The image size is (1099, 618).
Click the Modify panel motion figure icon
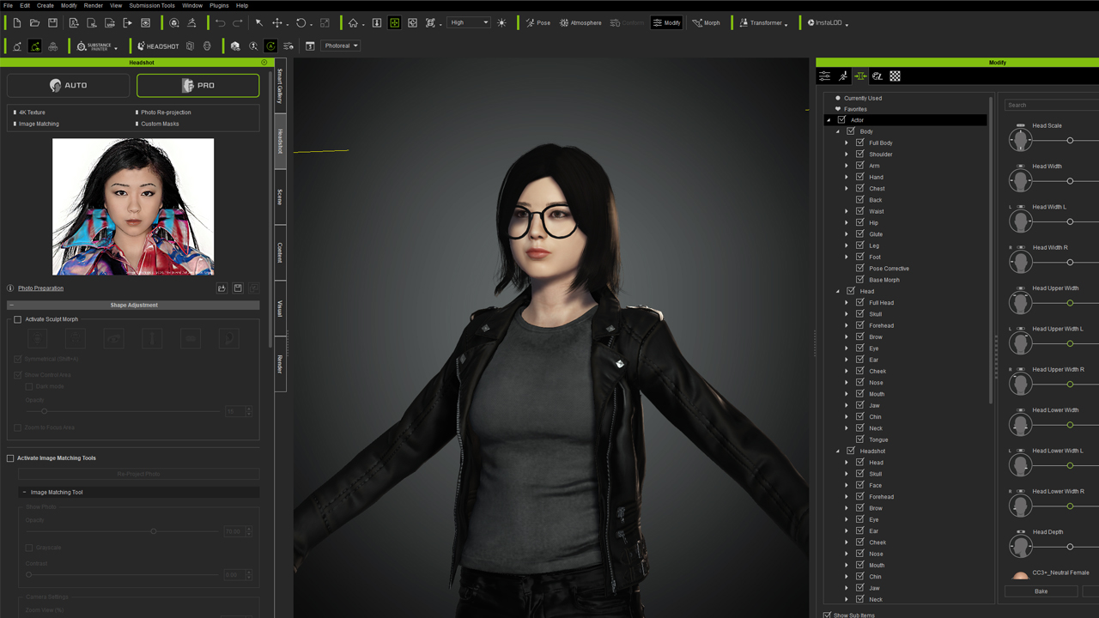pos(843,76)
